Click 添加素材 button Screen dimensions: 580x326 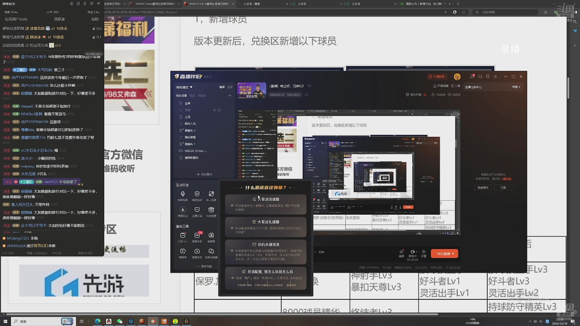205,174
